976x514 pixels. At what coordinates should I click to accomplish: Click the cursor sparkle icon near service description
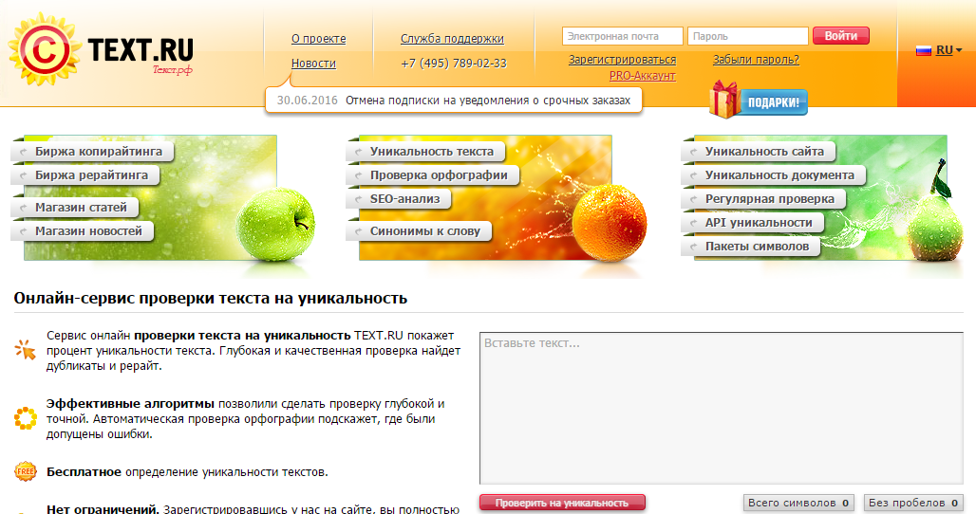26,350
